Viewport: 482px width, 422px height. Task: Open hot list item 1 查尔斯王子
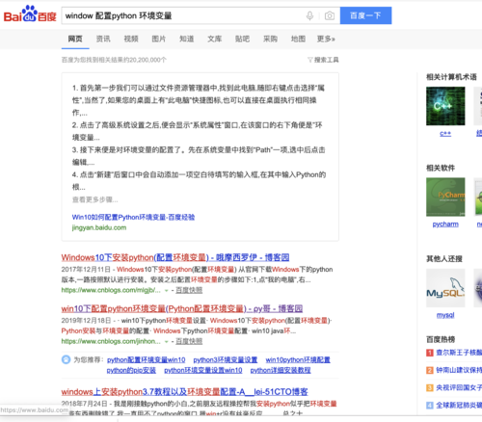point(459,353)
